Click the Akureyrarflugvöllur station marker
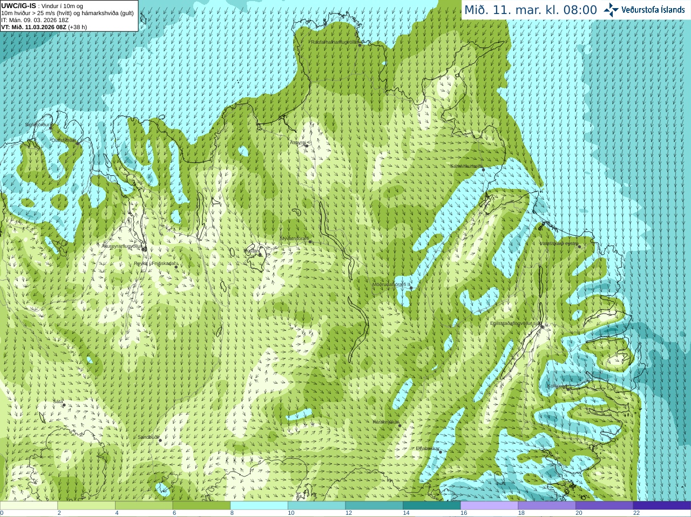This screenshot has width=691, height=517. 145,249
